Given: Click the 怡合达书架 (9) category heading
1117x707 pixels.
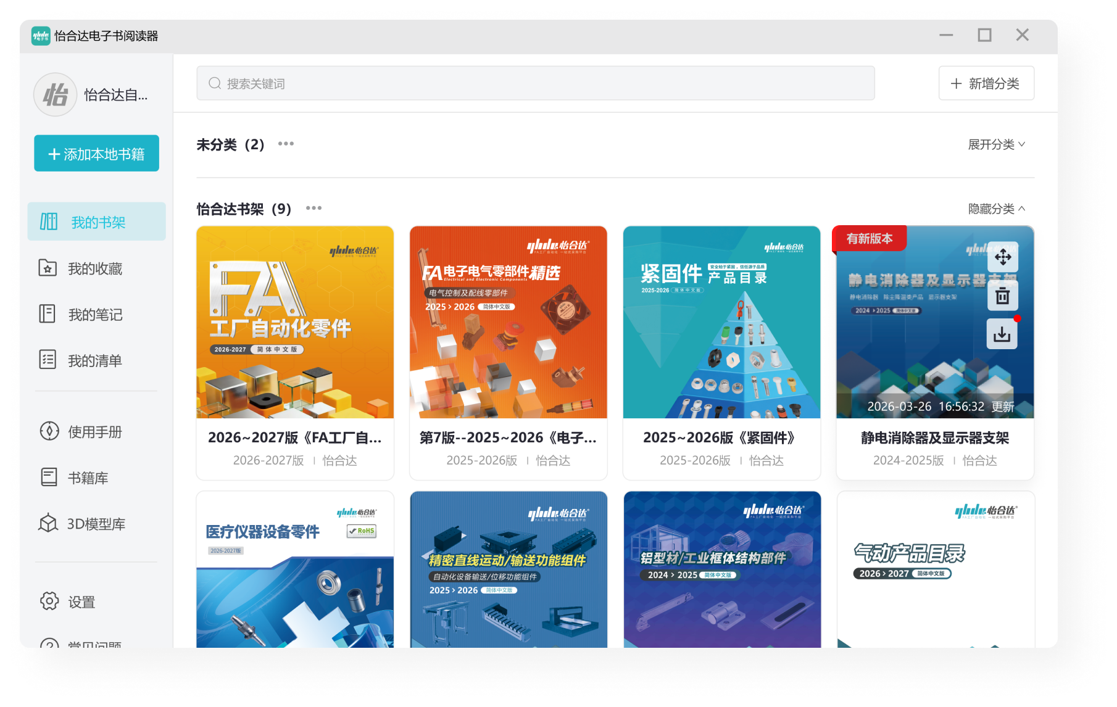Looking at the screenshot, I should (244, 209).
